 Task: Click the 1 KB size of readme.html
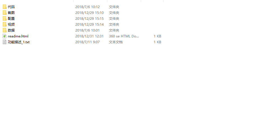click(157, 36)
